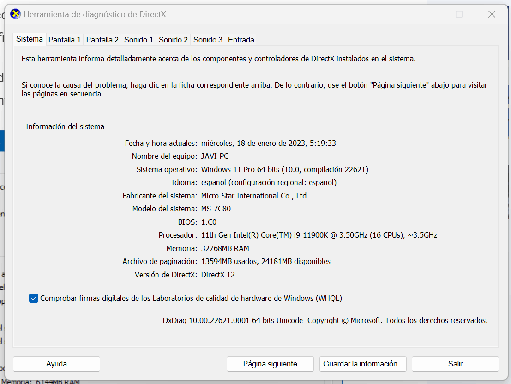Click the MS-7C80 model value
Viewport: 511px width, 384px height.
216,209
